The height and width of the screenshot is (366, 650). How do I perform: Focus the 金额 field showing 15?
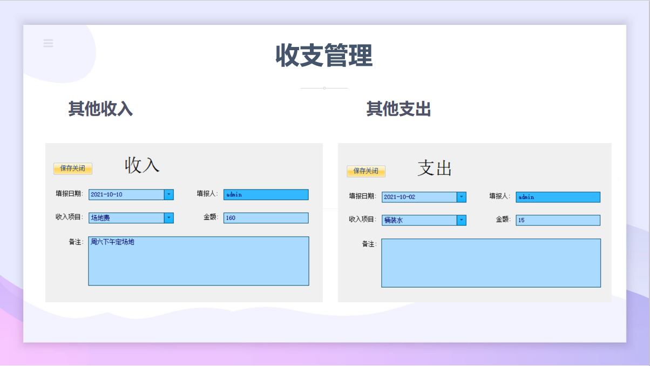point(558,220)
